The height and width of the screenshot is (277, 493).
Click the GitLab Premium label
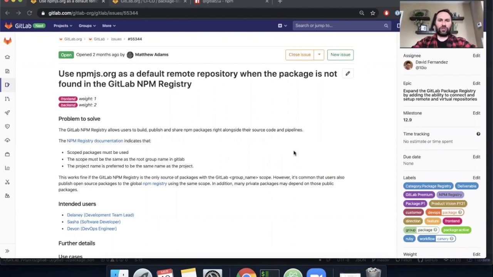tap(419, 195)
